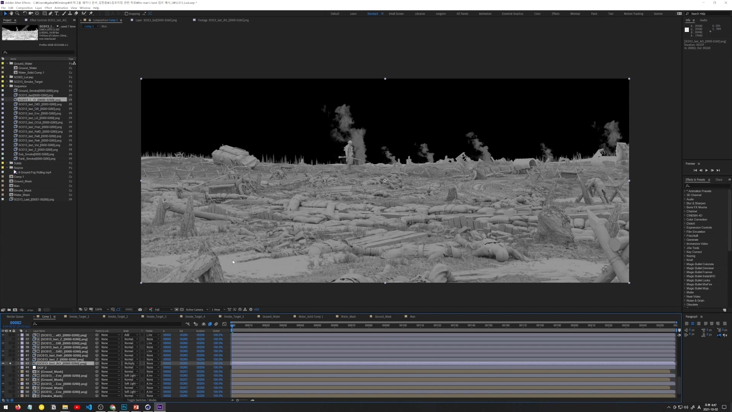
Task: Hide layer SC013_last_AO via its eye toggle
Action: [3, 363]
